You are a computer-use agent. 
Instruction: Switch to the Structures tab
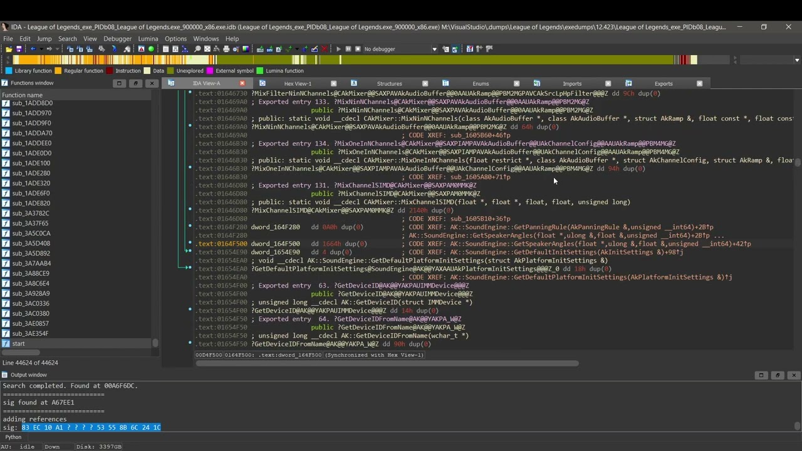pos(389,83)
